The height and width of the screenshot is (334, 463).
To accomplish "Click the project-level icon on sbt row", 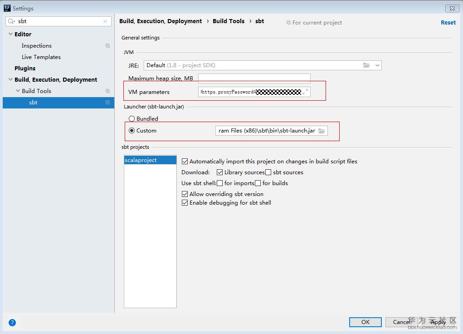I will 107,102.
